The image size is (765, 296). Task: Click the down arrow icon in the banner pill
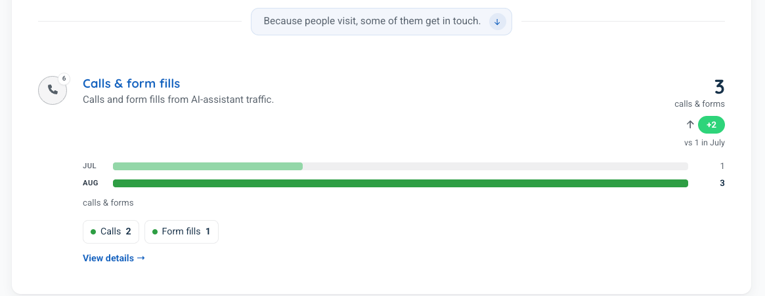497,22
